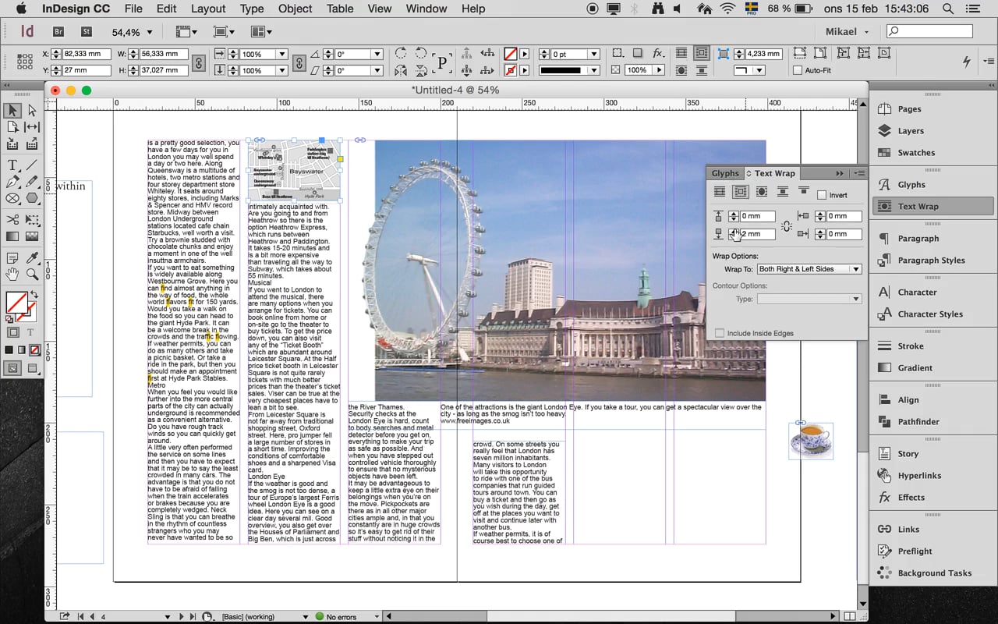
Task: Select the Scissors tool
Action: coord(12,220)
